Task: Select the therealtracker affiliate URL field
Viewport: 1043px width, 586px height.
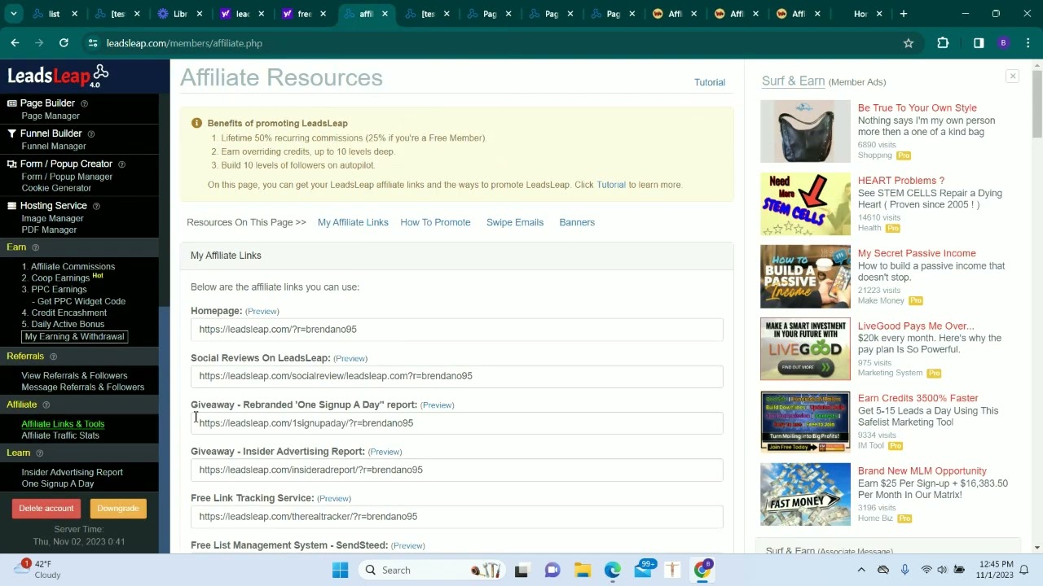Action: 456,517
